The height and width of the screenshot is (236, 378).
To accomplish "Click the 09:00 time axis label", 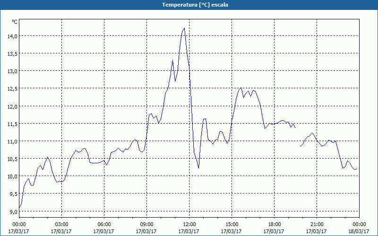I will click(146, 225).
